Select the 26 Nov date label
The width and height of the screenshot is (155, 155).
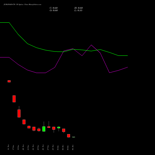click(x=43, y=147)
